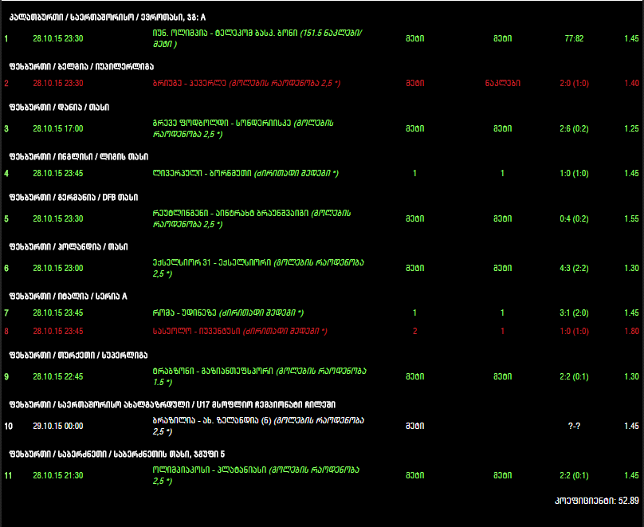Click the header 'ფეხბურთი / ინგლისი / ლიგის თასი'

[78, 156]
